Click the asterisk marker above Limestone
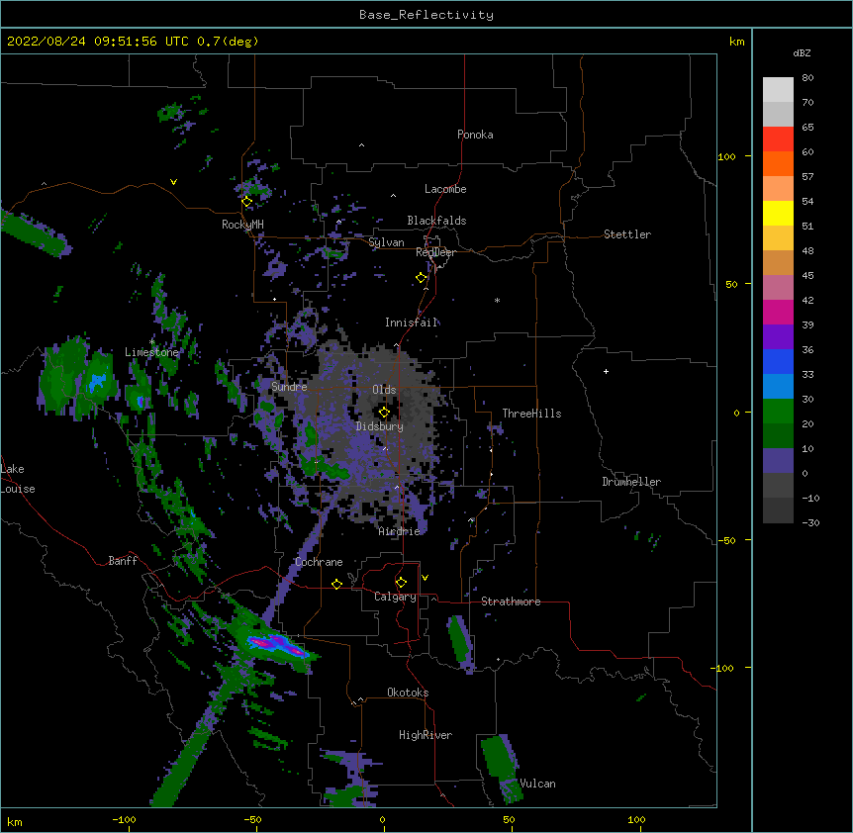 click(152, 341)
